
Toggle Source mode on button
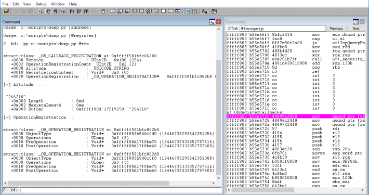pos(187,11)
